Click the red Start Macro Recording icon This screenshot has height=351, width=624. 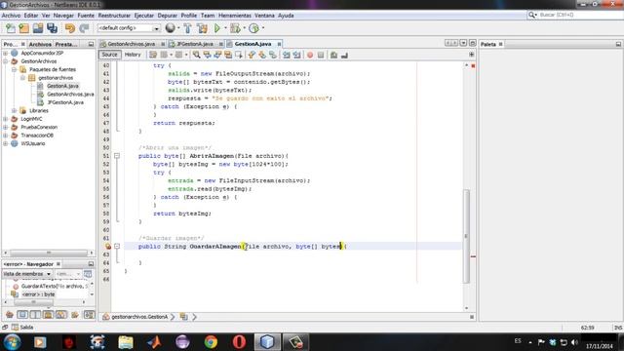(x=310, y=55)
